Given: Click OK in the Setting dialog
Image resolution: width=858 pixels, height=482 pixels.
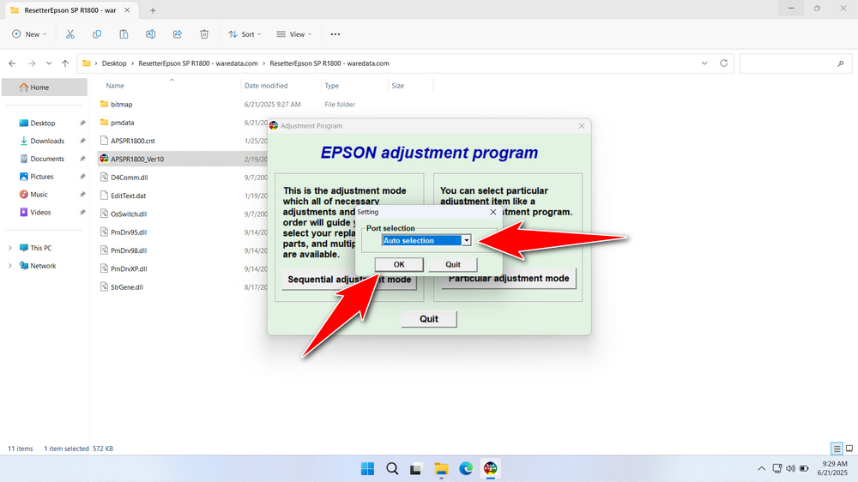Looking at the screenshot, I should [399, 264].
